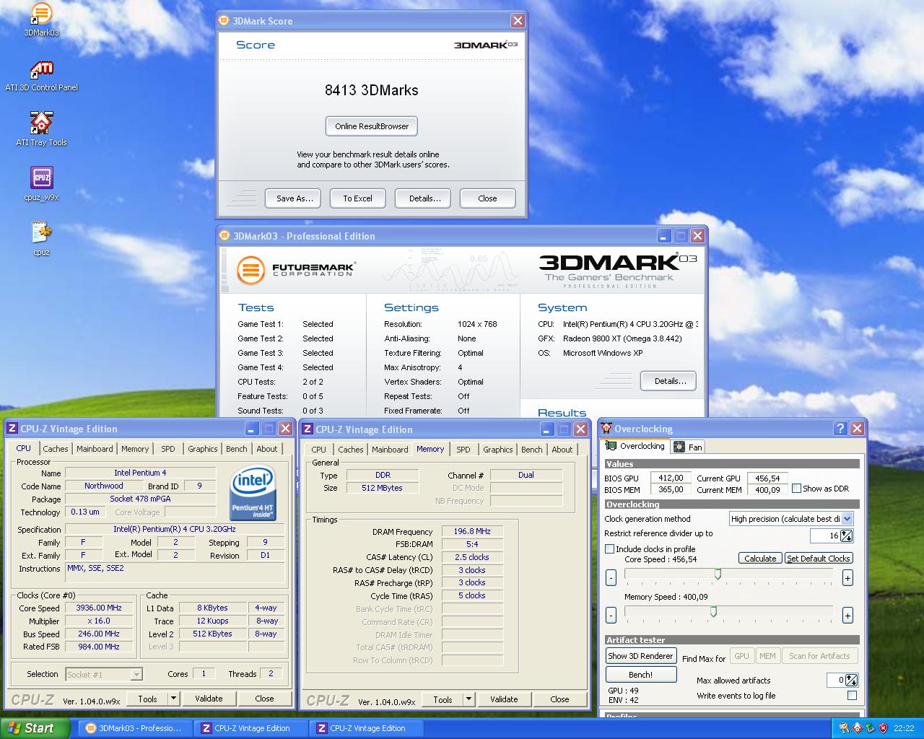The height and width of the screenshot is (739, 924).
Task: Open the Tools dropdown arrow in Memory CPU-Z window
Action: coord(468,699)
